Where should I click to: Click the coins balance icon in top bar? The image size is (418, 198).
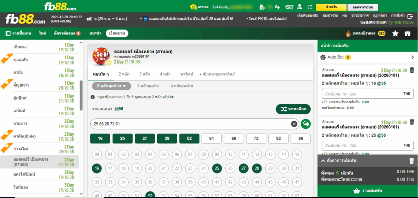pyautogui.click(x=262, y=7)
